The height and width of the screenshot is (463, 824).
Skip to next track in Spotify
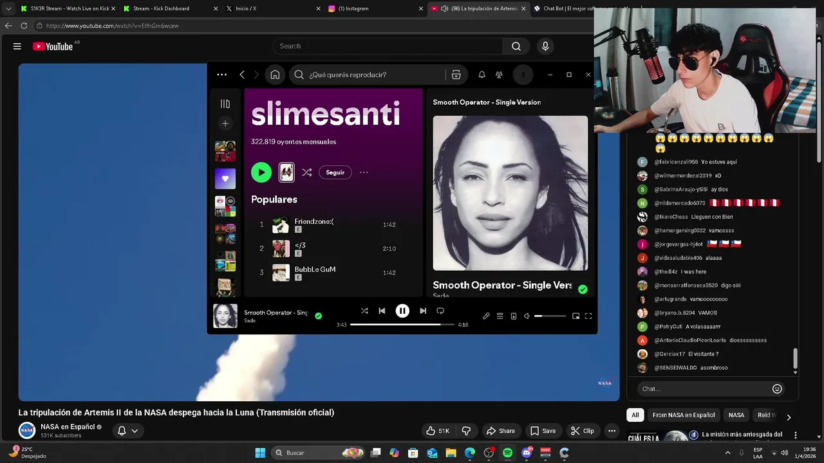tap(423, 311)
